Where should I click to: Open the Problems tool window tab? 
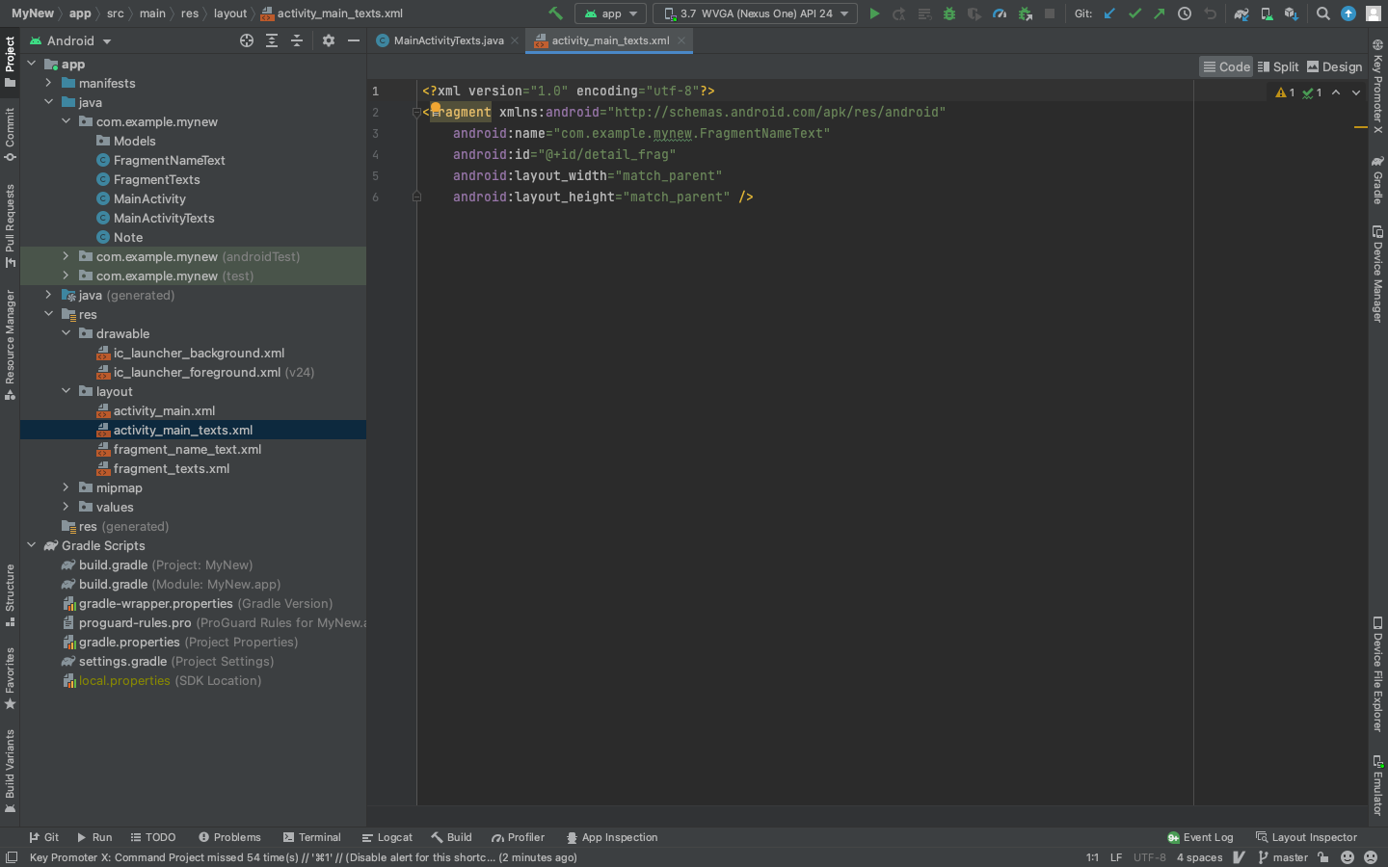[x=229, y=837]
